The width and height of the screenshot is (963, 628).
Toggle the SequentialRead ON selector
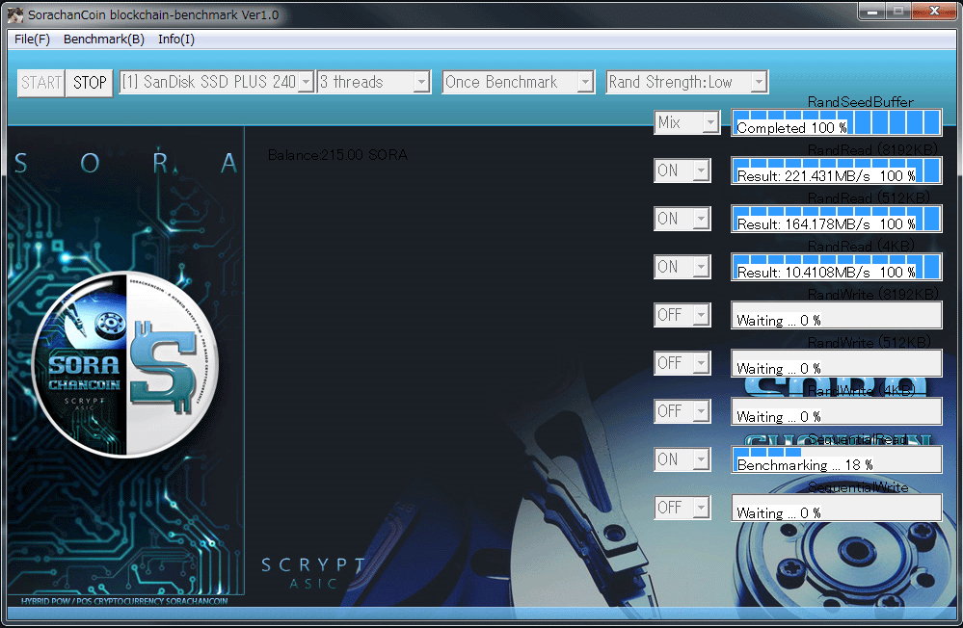click(682, 459)
